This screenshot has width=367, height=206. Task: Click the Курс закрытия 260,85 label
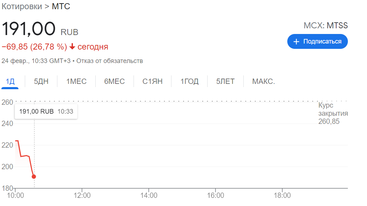tap(333, 113)
